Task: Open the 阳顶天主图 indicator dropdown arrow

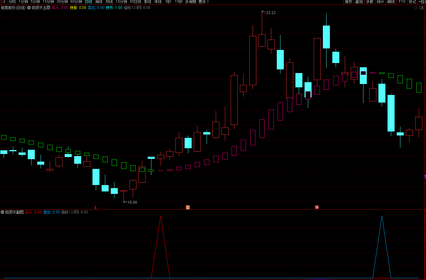Action: tap(29, 8)
